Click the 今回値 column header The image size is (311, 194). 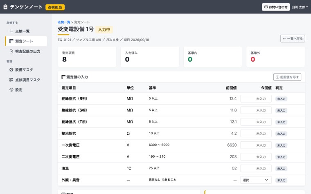[266, 88]
